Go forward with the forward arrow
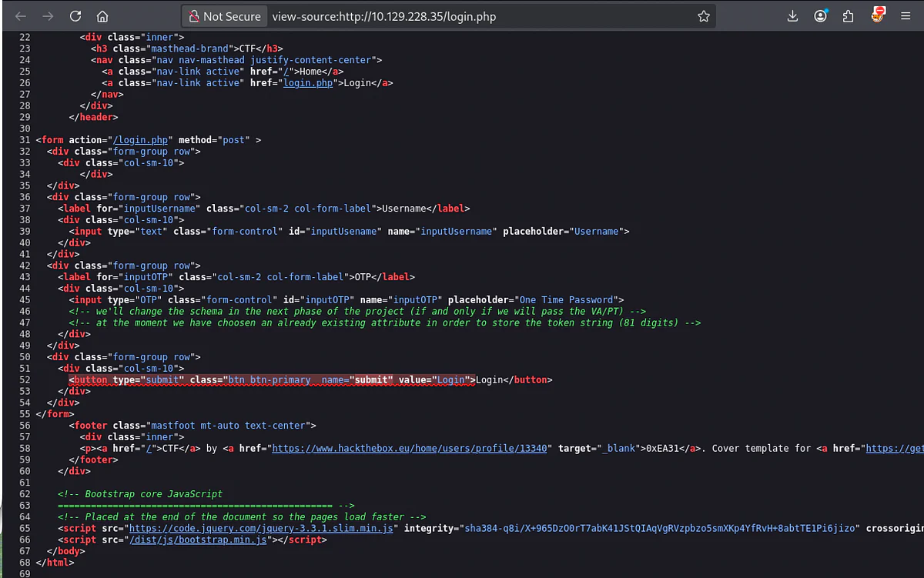 pos(48,16)
